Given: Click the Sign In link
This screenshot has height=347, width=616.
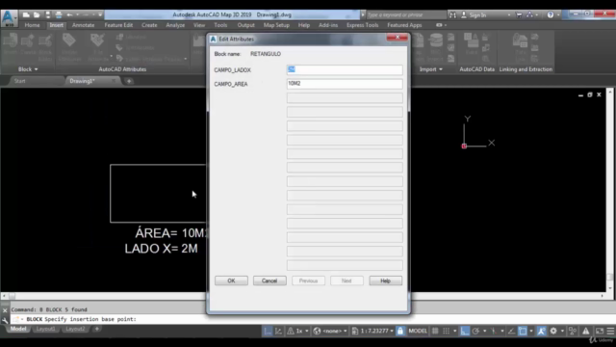Looking at the screenshot, I should point(477,15).
